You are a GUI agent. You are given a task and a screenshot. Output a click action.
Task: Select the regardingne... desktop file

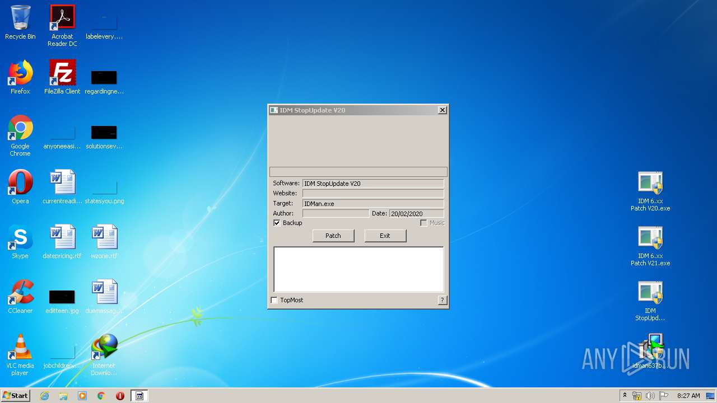(x=104, y=81)
